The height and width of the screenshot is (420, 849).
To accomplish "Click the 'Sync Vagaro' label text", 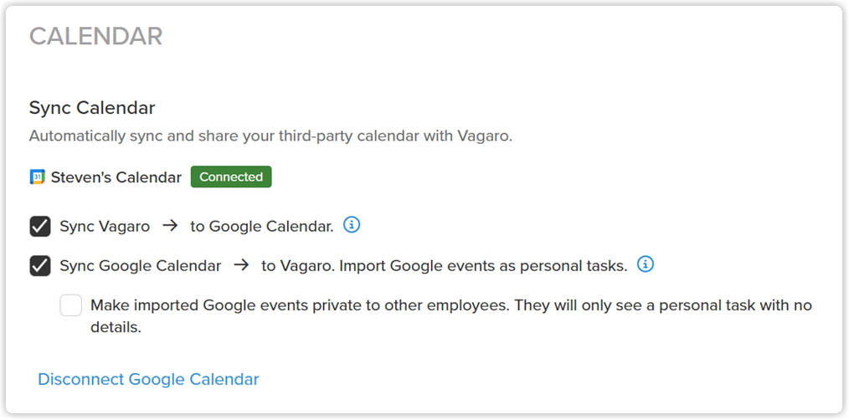I will click(x=105, y=226).
